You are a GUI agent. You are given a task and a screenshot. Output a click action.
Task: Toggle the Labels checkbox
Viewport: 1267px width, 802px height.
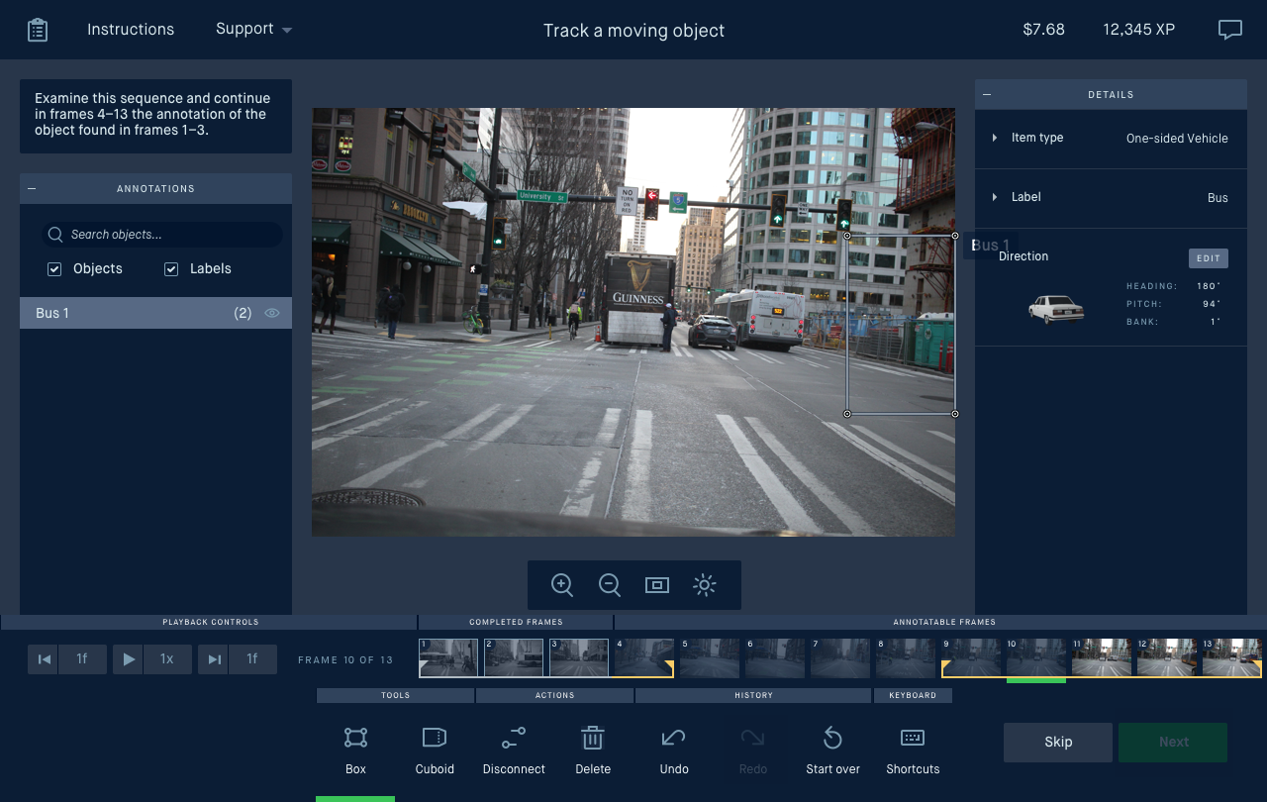click(x=171, y=269)
